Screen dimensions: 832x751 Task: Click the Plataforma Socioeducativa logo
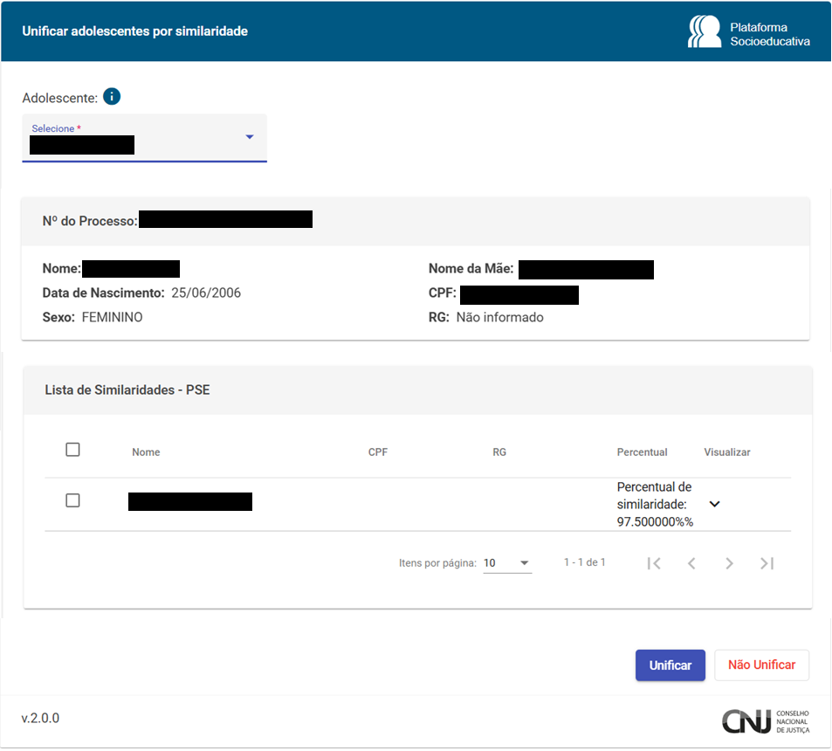click(x=749, y=31)
